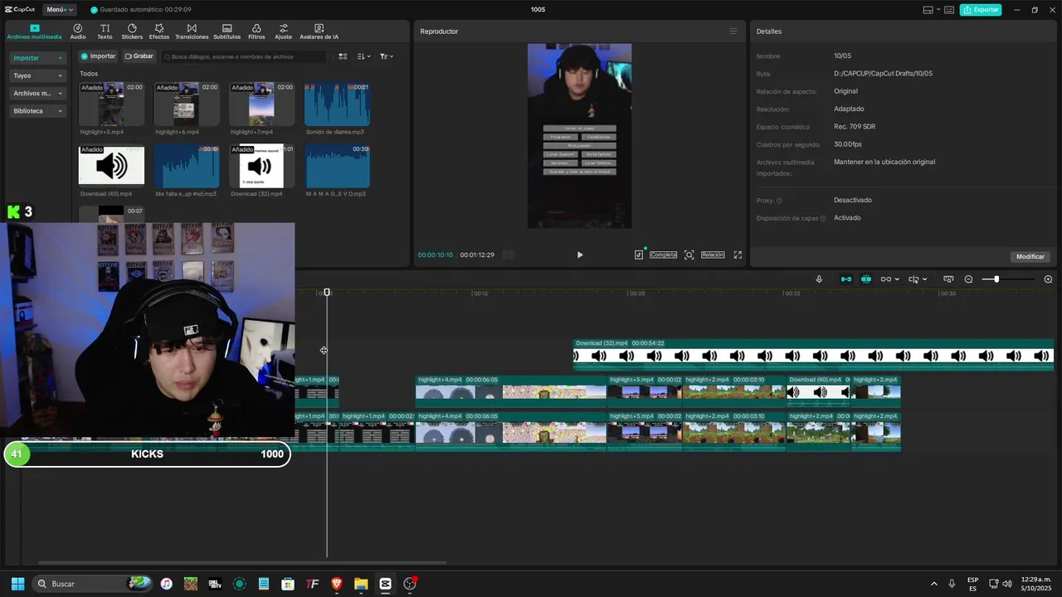
Task: Select Download (40).mp4 thumbnail
Action: 111,166
